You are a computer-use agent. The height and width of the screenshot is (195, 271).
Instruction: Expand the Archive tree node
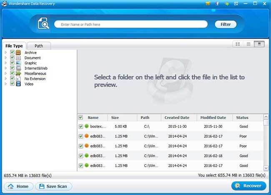6,52
